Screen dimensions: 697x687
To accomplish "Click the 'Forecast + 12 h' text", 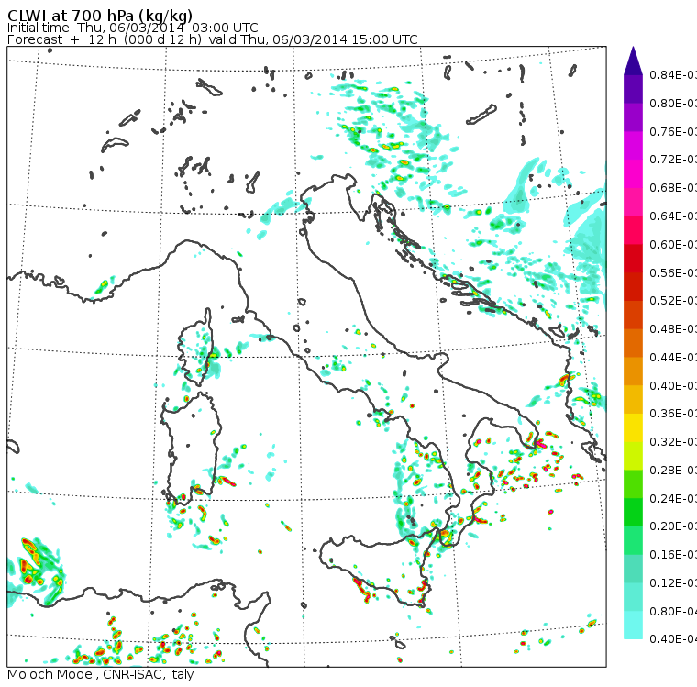I will [x=61, y=39].
